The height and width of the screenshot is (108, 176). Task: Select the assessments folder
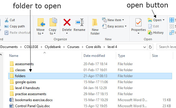coord(24,64)
